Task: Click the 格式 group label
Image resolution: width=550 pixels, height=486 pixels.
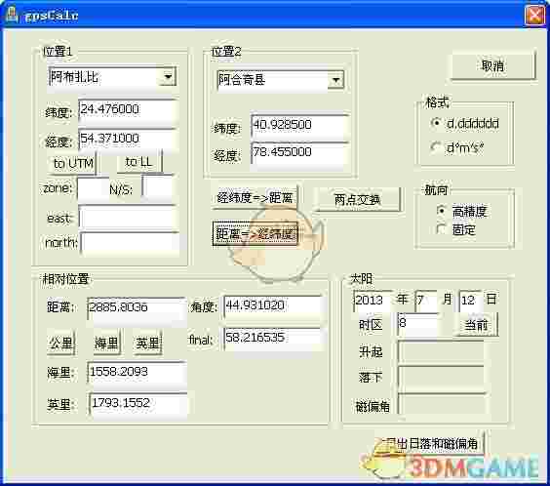Action: point(437,102)
